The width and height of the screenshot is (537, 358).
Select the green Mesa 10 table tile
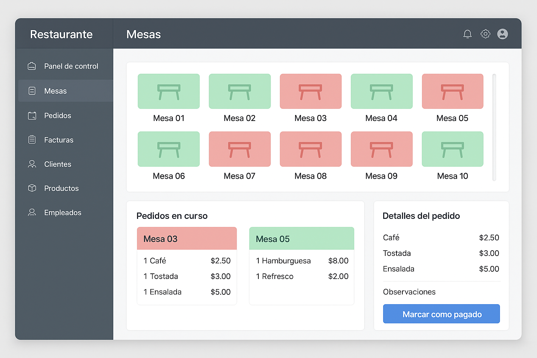[453, 149]
